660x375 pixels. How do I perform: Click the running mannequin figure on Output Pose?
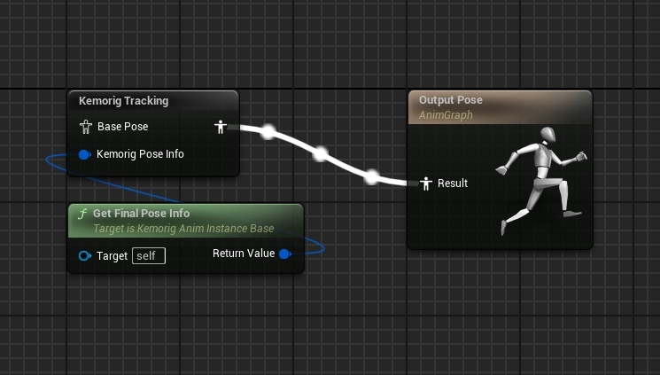pos(539,178)
